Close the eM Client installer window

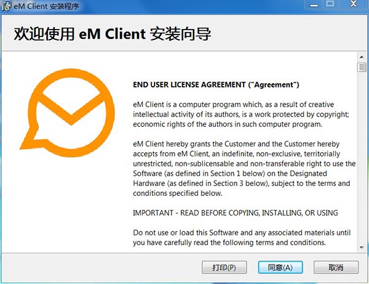(x=354, y=4)
